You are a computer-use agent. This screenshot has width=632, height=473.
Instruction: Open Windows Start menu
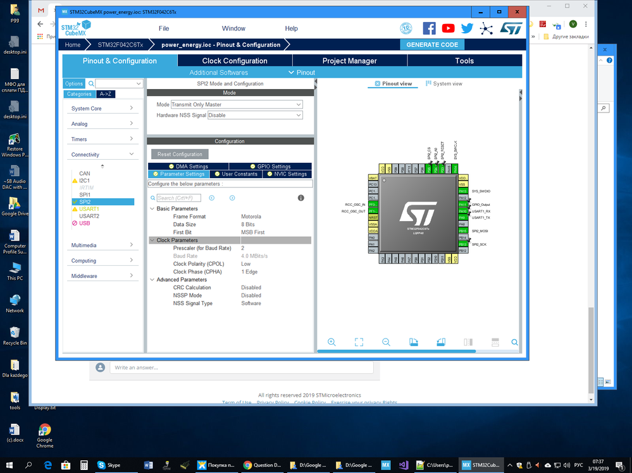coord(9,465)
